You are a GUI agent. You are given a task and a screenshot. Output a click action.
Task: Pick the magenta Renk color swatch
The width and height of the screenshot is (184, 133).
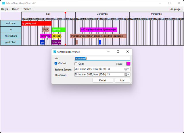tap(128, 64)
